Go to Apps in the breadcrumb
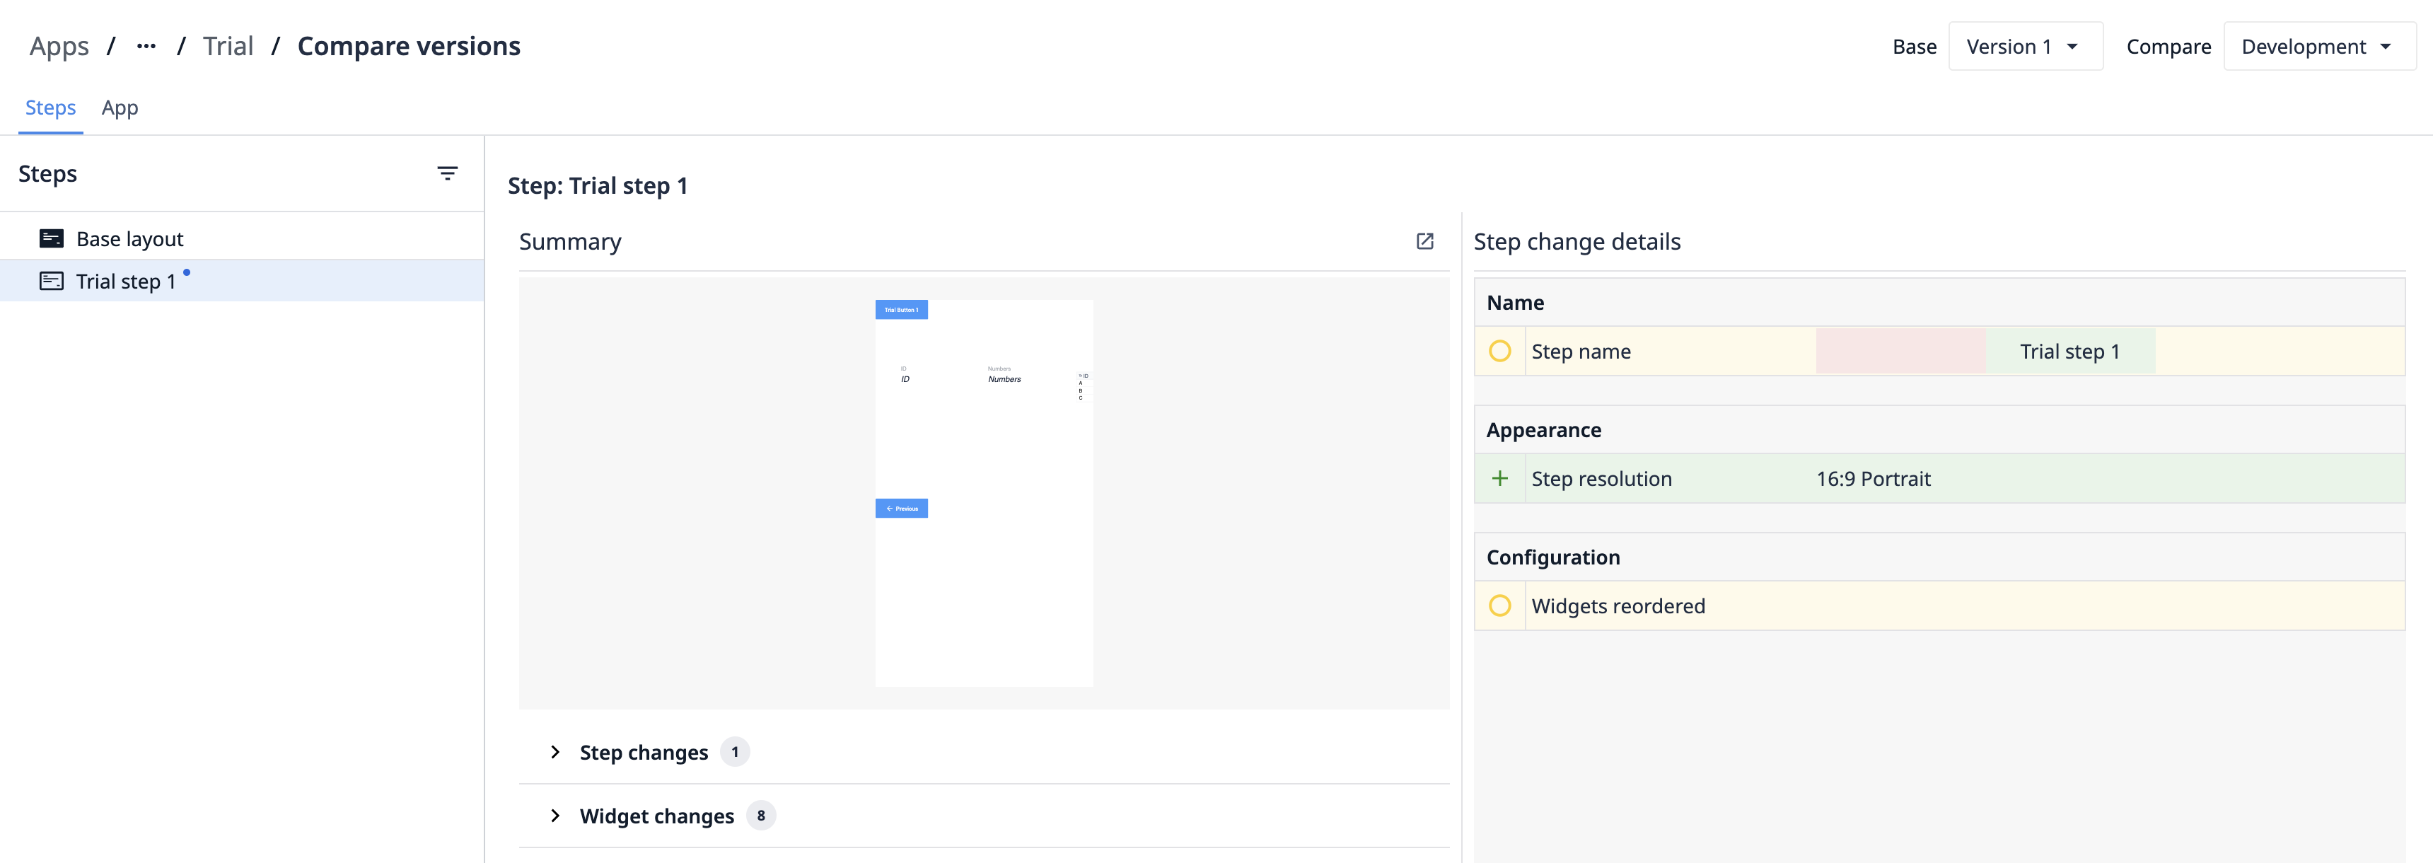Viewport: 2433px width, 863px height. [59, 46]
